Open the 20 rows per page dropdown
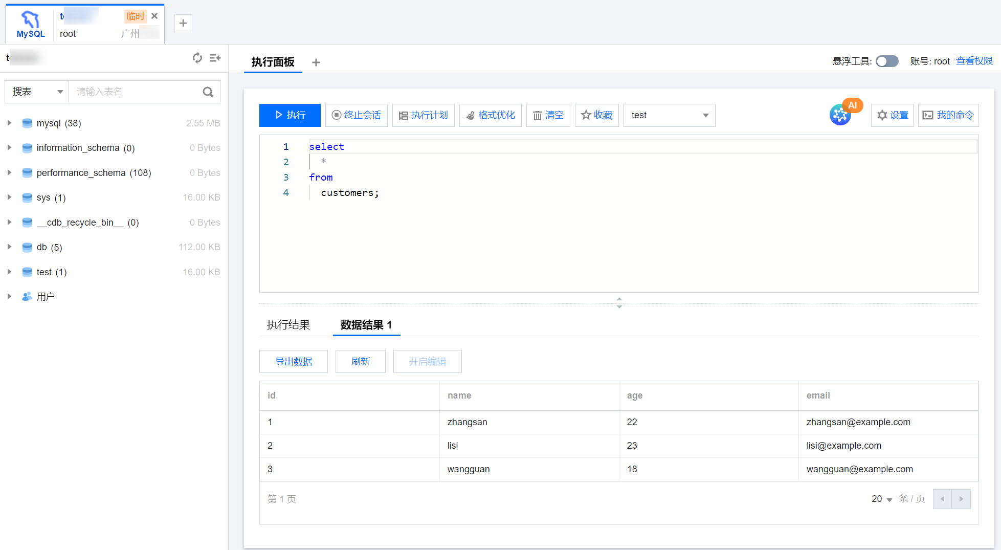 coord(881,499)
